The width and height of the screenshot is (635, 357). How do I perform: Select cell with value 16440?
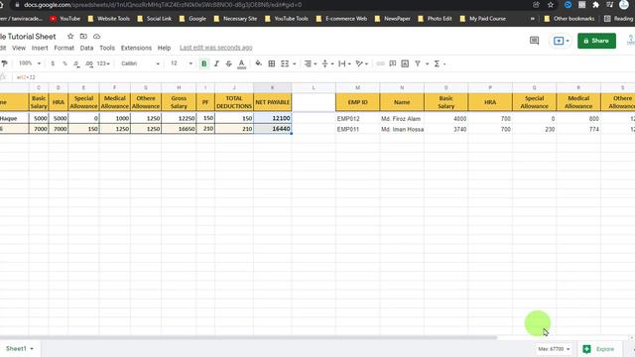coord(273,129)
